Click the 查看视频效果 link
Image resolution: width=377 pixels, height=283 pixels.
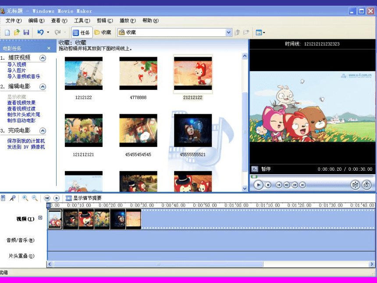point(21,103)
